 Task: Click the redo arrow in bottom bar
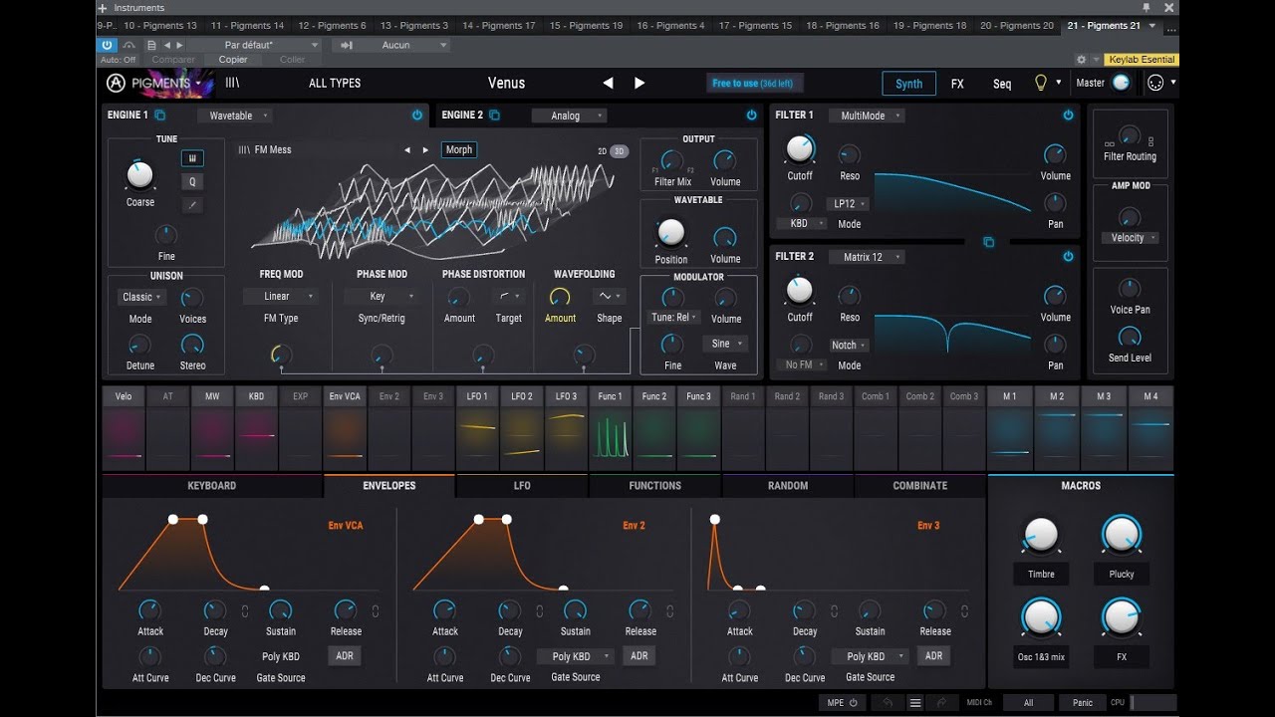[941, 703]
